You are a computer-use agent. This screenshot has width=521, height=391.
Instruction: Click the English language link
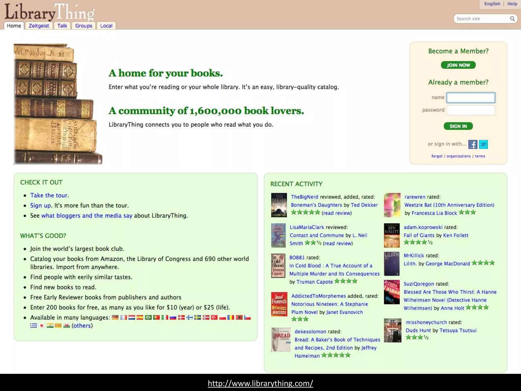pos(492,4)
